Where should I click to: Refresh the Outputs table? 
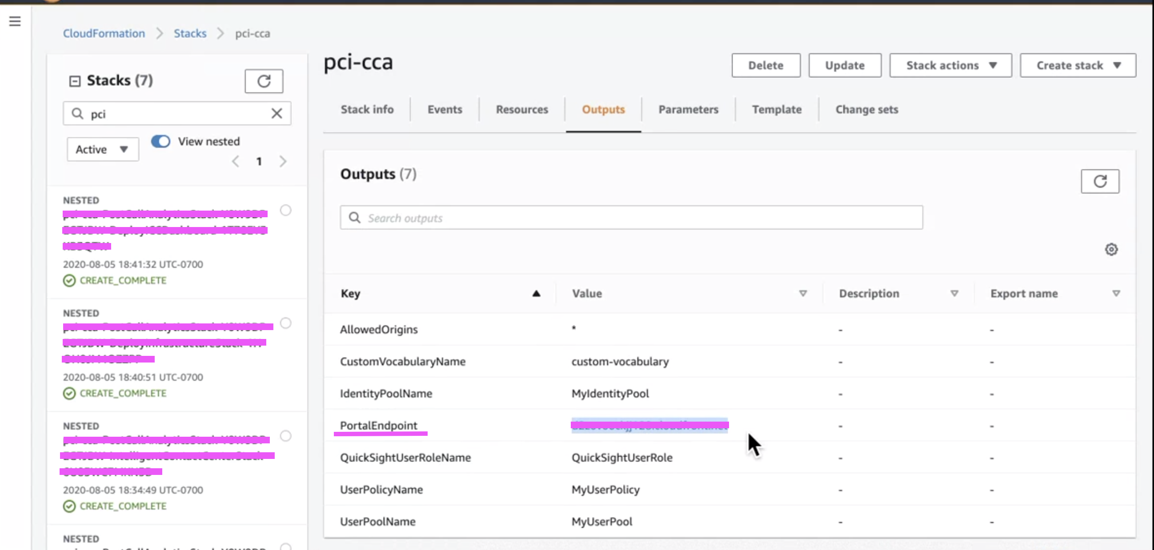pos(1099,181)
